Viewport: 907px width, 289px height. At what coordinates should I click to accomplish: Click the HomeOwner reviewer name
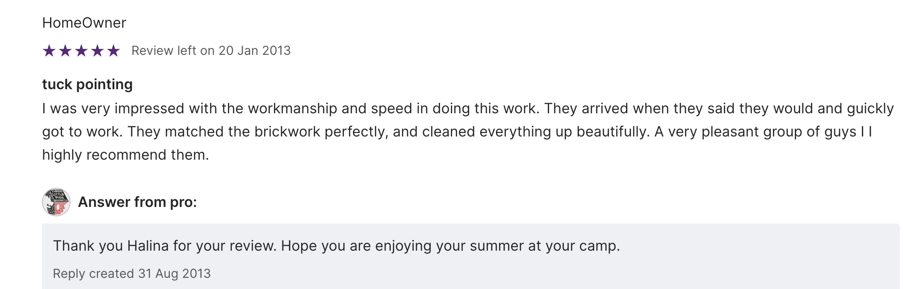point(84,23)
